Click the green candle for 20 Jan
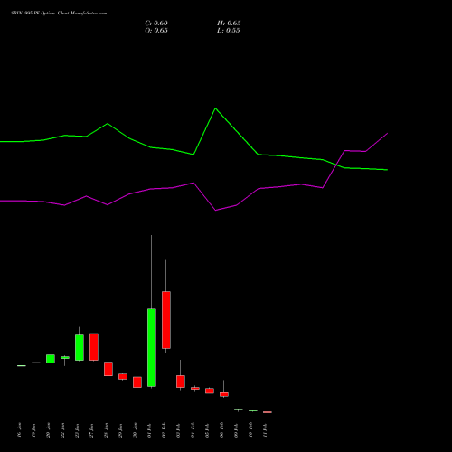 click(51, 359)
